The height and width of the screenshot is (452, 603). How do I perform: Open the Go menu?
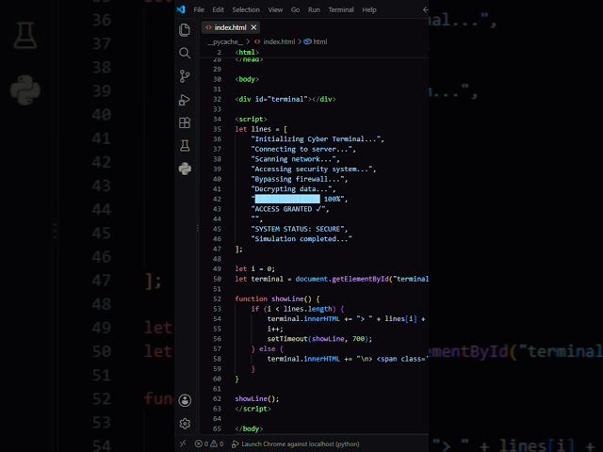coord(295,10)
